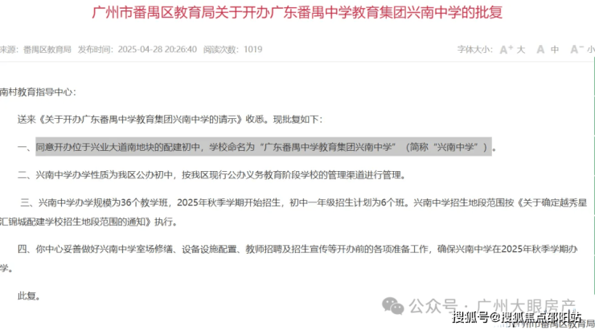Click the source name 番禺区教育局

(x=47, y=50)
